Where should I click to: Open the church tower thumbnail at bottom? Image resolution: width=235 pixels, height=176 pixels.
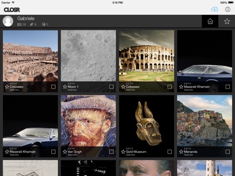pos(205,168)
